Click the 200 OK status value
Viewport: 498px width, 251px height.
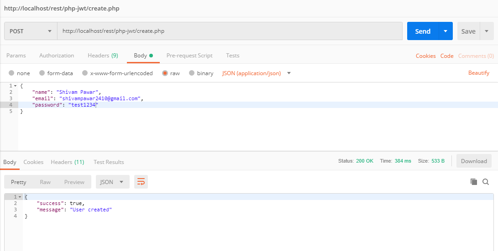click(x=365, y=161)
